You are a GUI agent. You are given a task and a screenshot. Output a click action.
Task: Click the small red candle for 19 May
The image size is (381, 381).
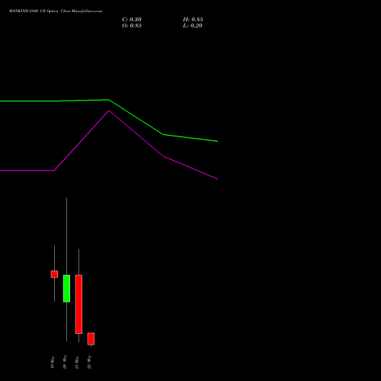[54, 274]
